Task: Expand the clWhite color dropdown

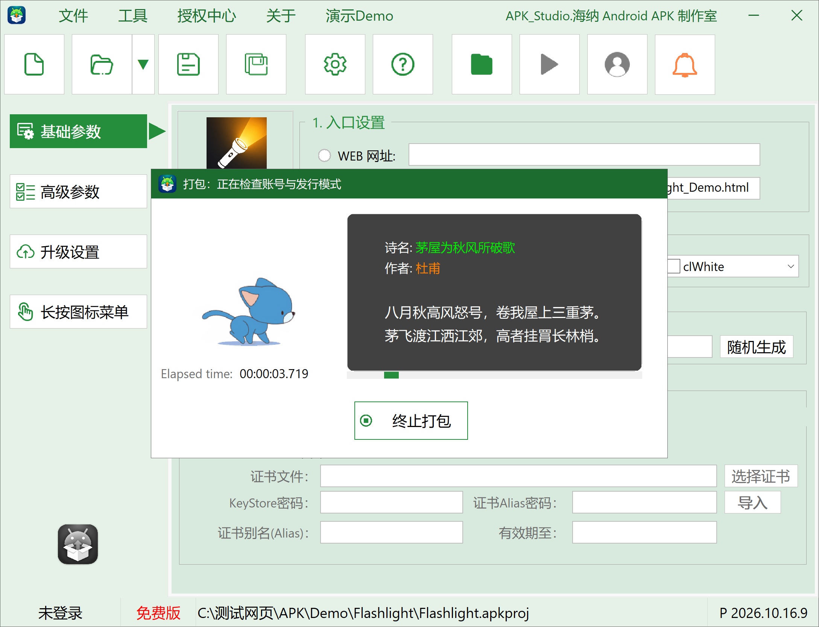Action: coord(791,266)
